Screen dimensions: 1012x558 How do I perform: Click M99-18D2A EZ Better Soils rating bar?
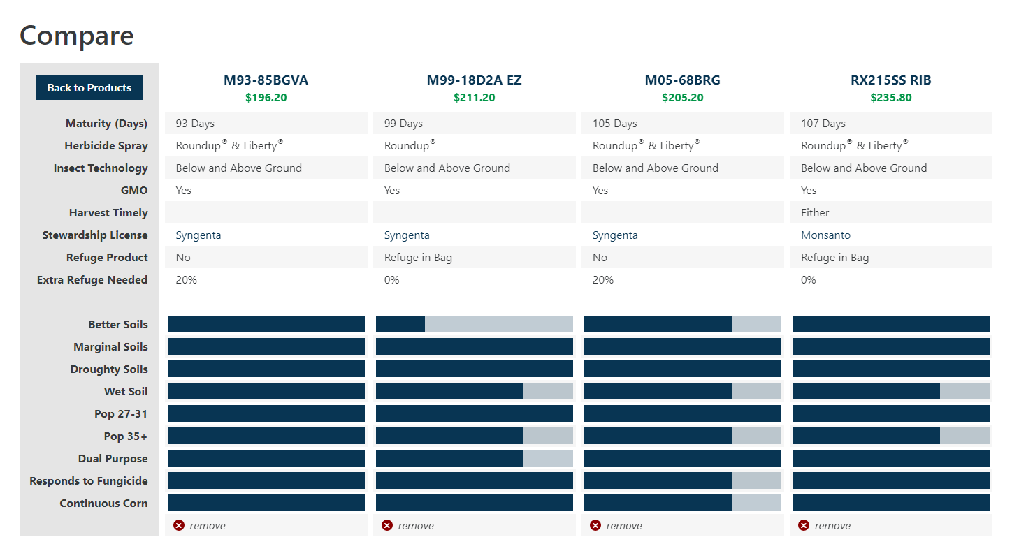[x=475, y=324]
